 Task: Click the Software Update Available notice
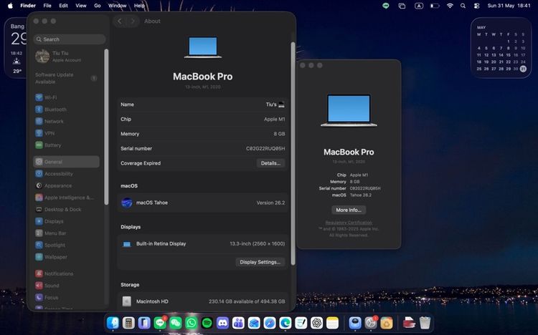(66, 78)
